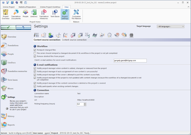191x135 pixels.
Task: Uncheck Reimport changed files
Action: [x=35, y=50]
